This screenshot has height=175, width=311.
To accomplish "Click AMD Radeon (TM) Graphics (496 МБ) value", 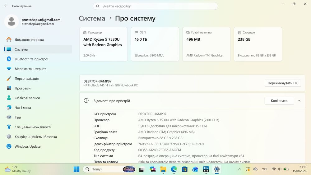I will tap(166, 132).
